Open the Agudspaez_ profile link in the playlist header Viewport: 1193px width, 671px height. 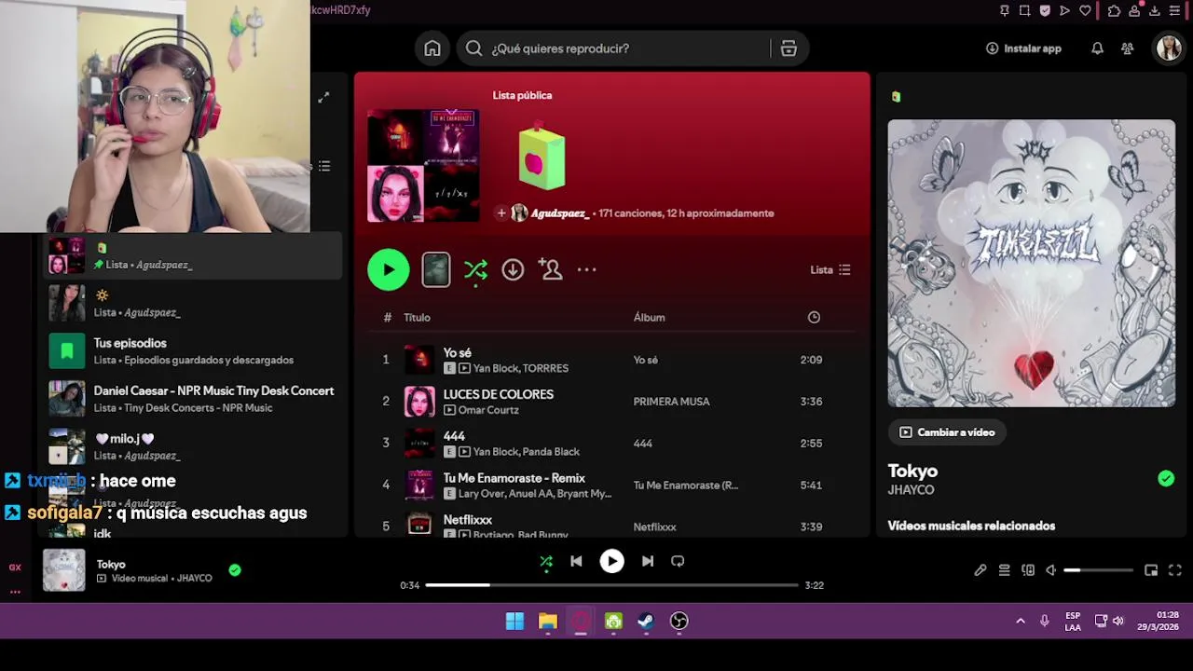[x=560, y=213]
